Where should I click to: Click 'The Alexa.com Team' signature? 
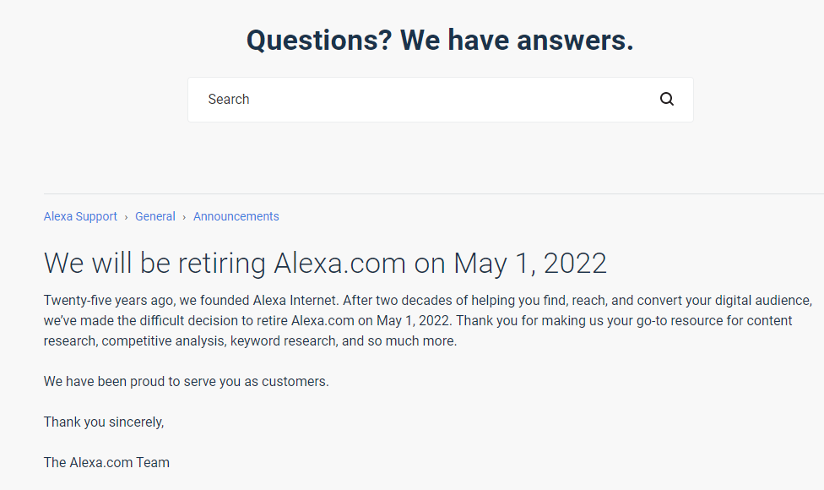(106, 463)
